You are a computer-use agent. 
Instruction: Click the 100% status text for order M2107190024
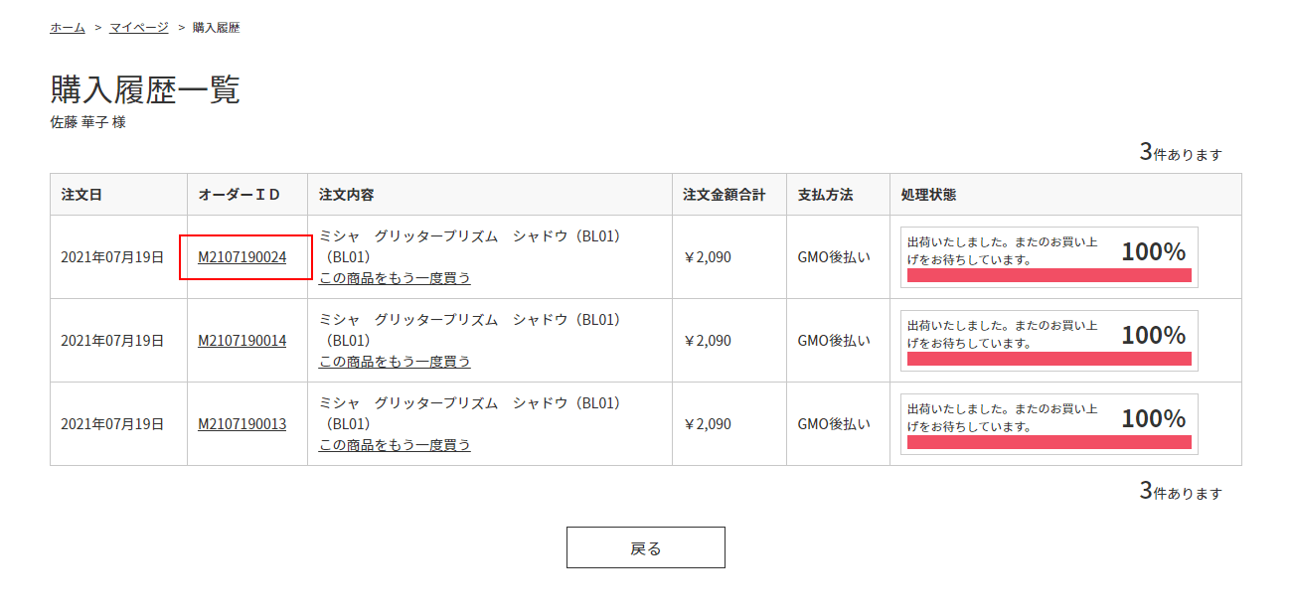pos(1153,252)
